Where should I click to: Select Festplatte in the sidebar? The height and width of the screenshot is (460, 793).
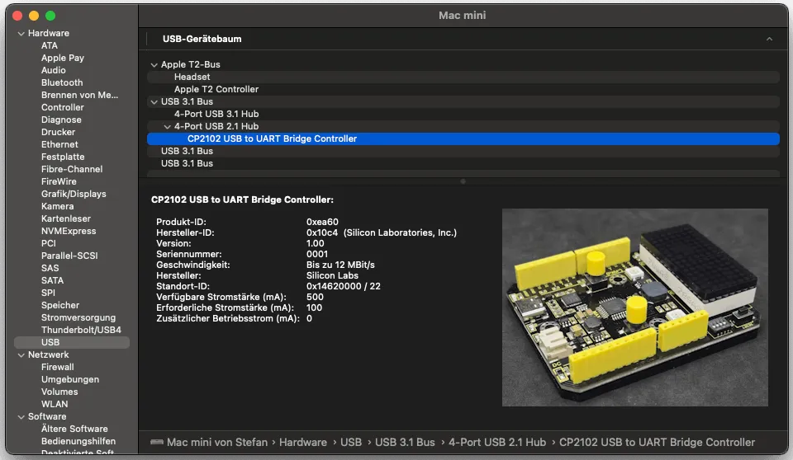pyautogui.click(x=63, y=157)
